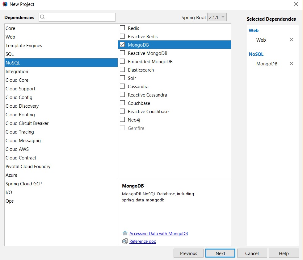Screen dimensions: 303x260
Task: Open Cloud Routing category
Action: click(x=61, y=115)
